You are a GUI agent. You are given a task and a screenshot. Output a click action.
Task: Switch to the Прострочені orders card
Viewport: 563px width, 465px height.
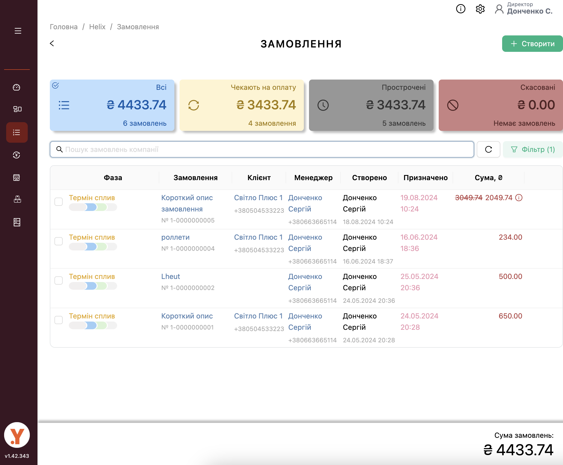pyautogui.click(x=371, y=105)
